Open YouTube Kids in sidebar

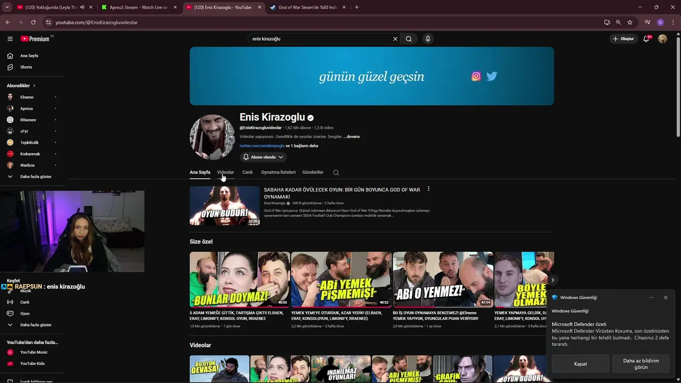point(32,363)
